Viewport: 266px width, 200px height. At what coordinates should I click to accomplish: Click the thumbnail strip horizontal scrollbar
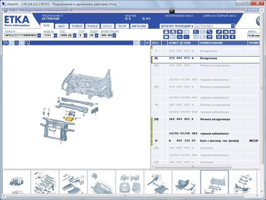[x=125, y=196]
